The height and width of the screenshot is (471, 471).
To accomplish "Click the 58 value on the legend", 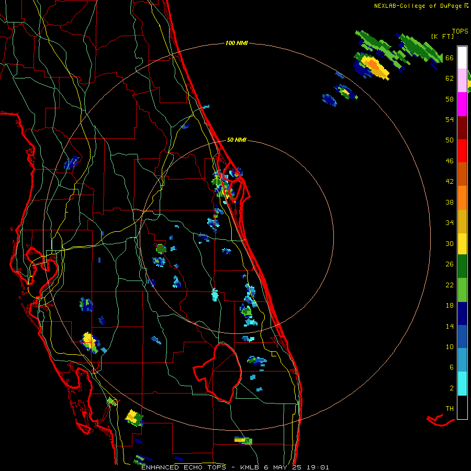I will (450, 99).
